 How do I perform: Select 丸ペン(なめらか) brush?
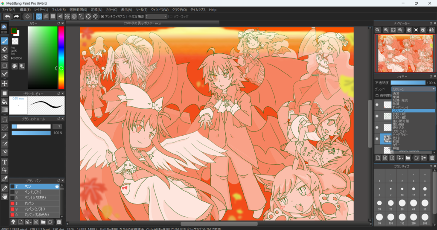point(35,215)
